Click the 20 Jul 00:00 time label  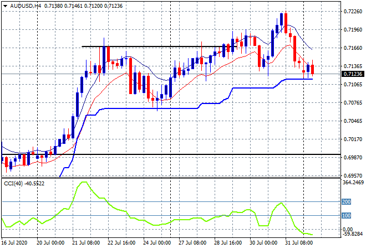click(x=50, y=243)
